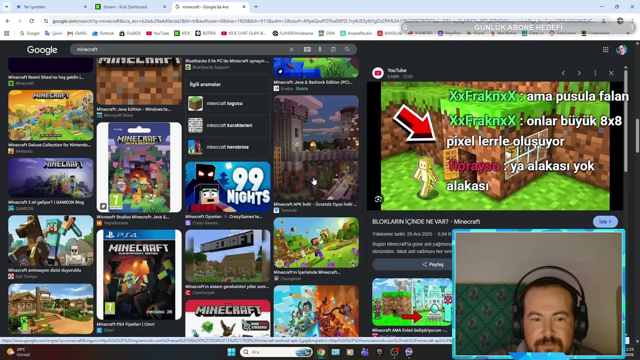Open OBS Studio from the taskbar

point(394,352)
